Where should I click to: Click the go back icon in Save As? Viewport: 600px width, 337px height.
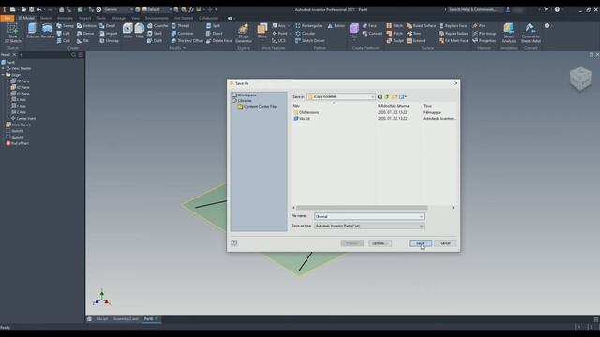380,96
